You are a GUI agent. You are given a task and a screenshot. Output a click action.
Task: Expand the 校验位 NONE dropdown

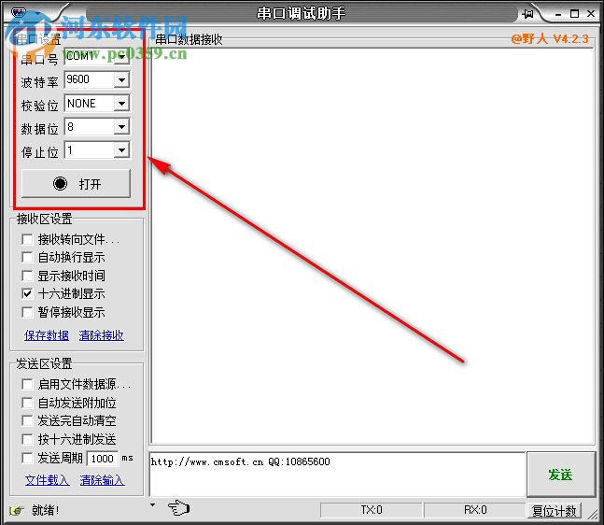click(x=121, y=104)
